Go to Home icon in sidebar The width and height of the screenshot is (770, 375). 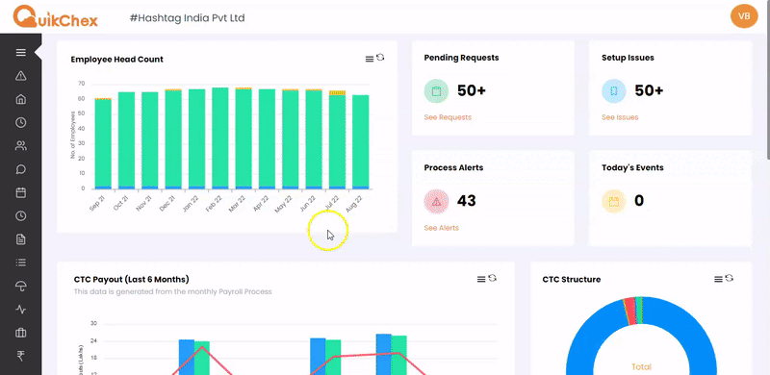click(20, 99)
